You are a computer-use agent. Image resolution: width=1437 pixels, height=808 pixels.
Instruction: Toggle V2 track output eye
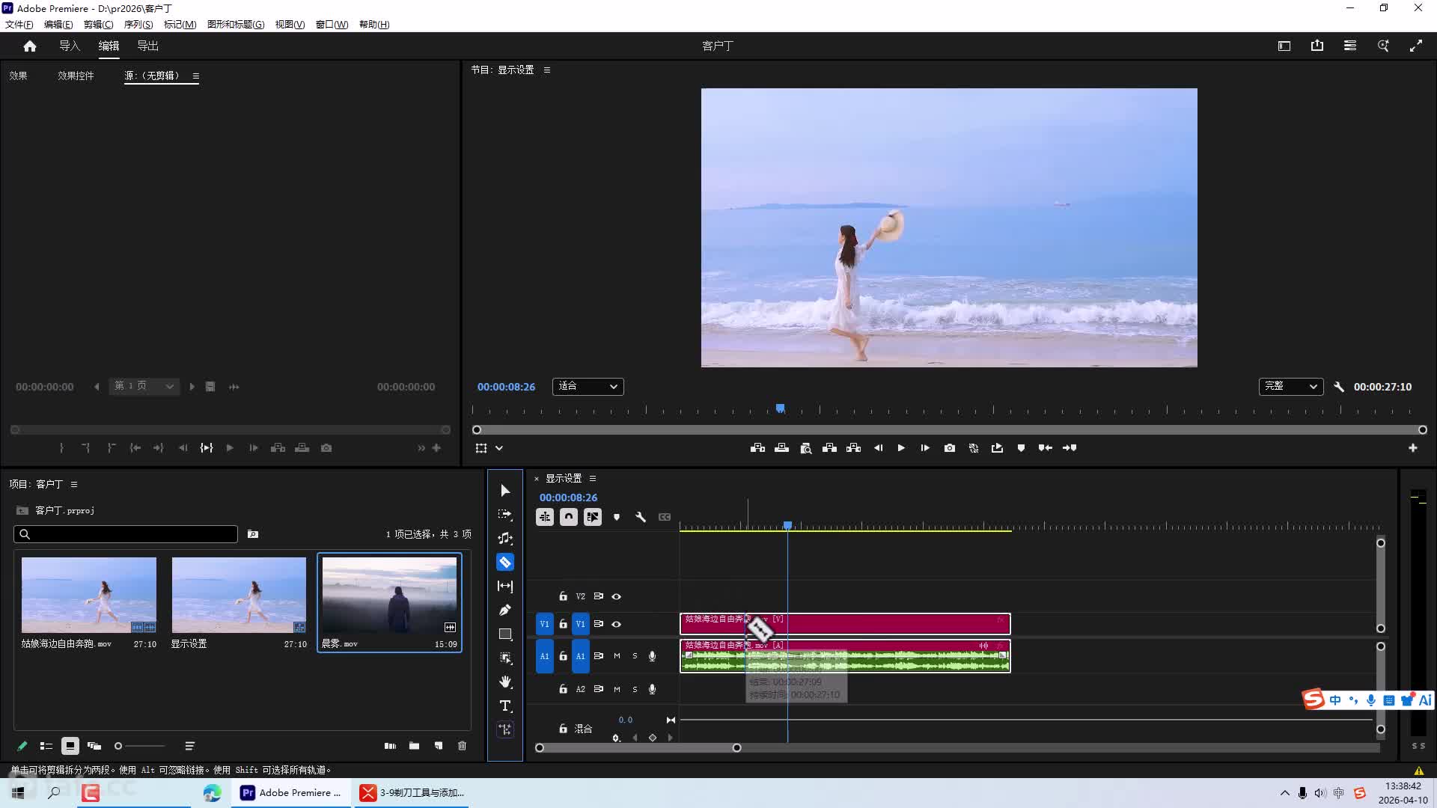coord(617,596)
